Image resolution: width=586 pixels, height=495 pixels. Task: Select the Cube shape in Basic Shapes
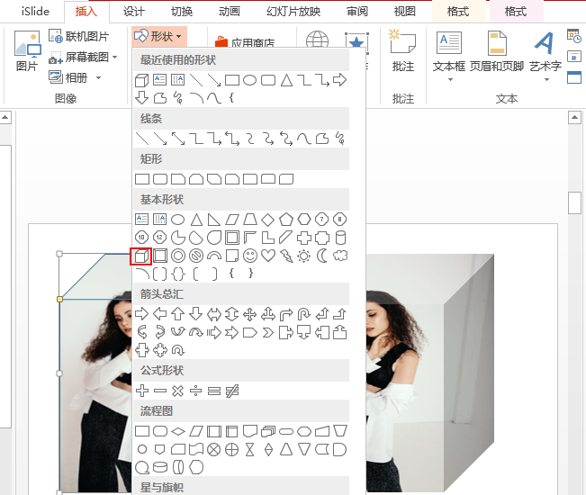(x=141, y=256)
